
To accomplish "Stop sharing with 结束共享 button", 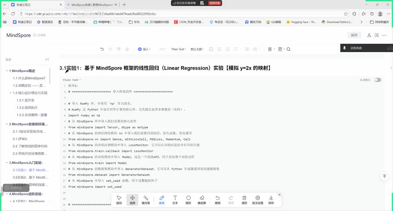I will (x=214, y=3).
